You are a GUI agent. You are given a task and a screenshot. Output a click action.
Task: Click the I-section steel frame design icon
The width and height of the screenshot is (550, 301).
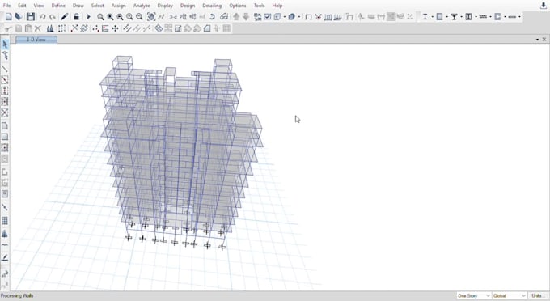pos(425,16)
